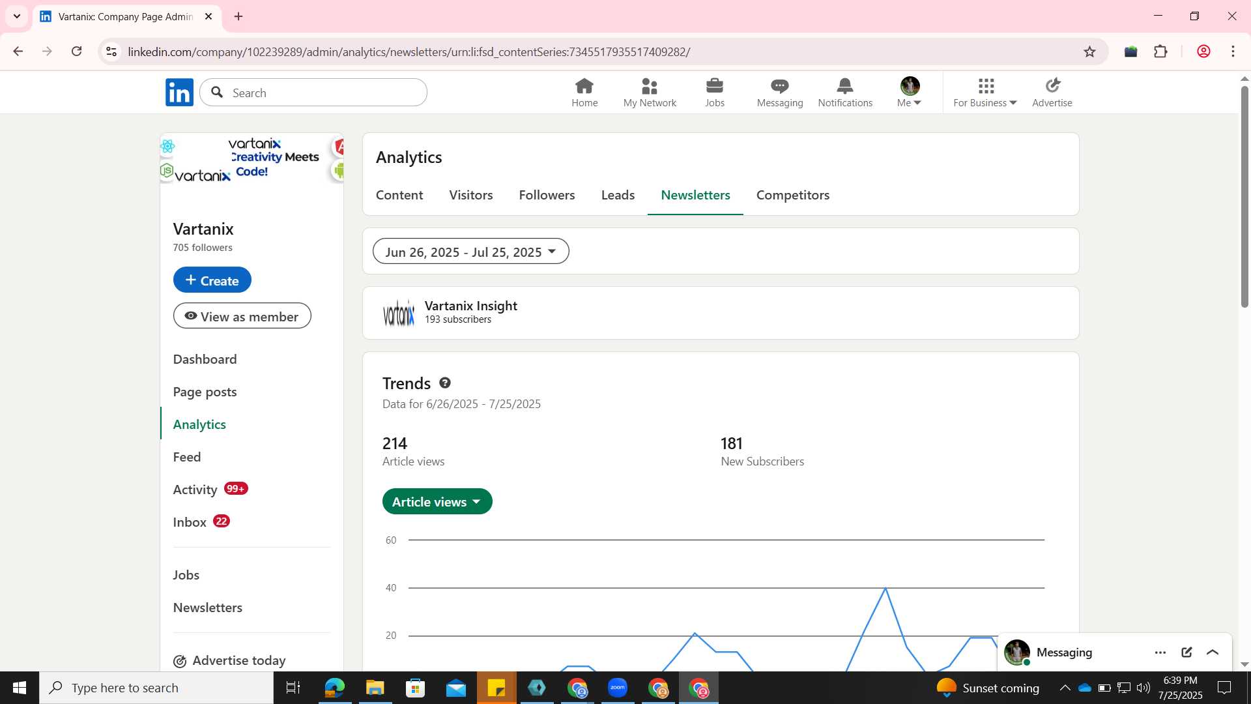Click Advertise today in sidebar

pyautogui.click(x=229, y=661)
